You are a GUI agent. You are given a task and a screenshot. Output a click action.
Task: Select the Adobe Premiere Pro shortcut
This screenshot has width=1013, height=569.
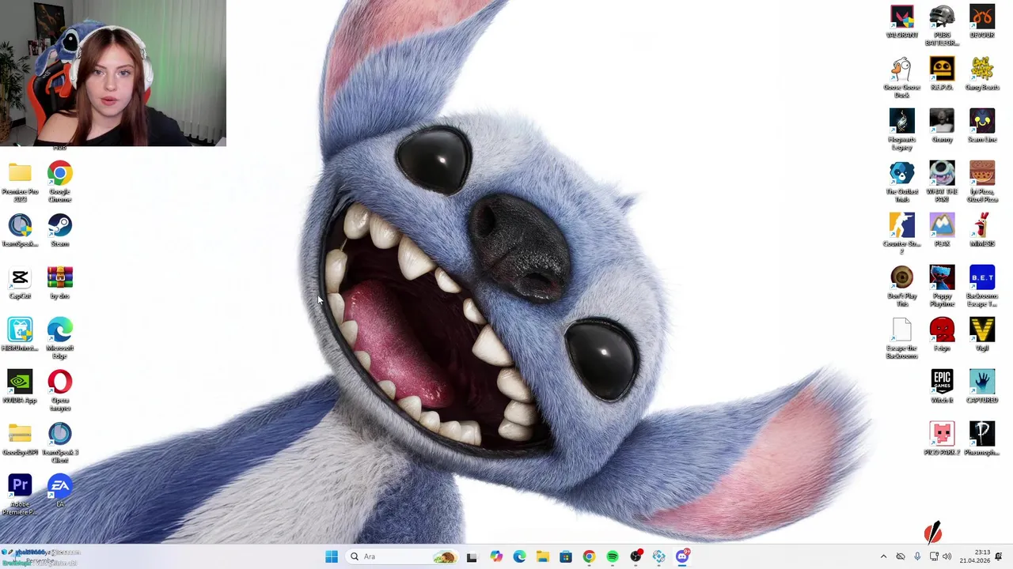coord(20,495)
